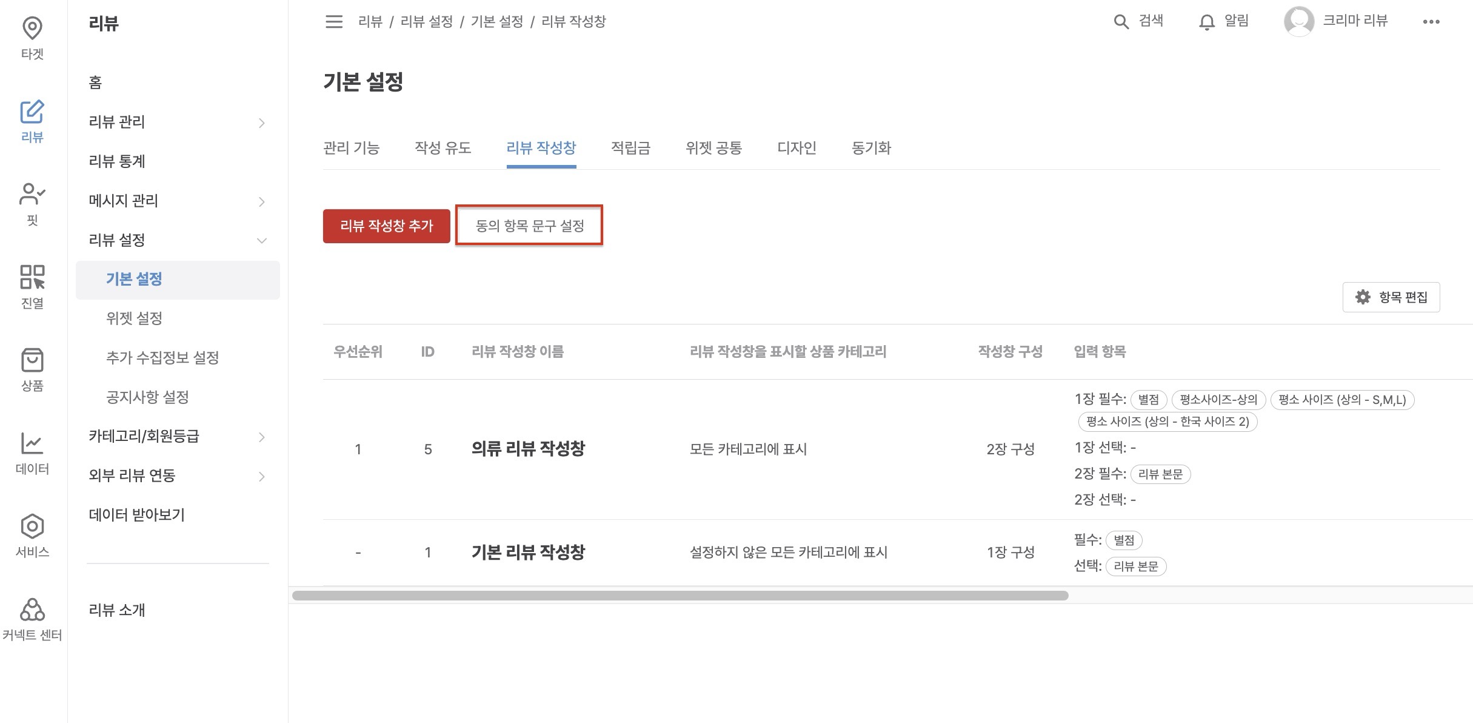Open 의류 리뷰 작성창 entry
The height and width of the screenshot is (723, 1473).
[x=528, y=449]
